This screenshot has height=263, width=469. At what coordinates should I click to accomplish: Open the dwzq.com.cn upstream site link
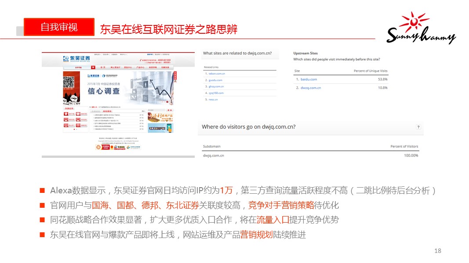coord(311,88)
